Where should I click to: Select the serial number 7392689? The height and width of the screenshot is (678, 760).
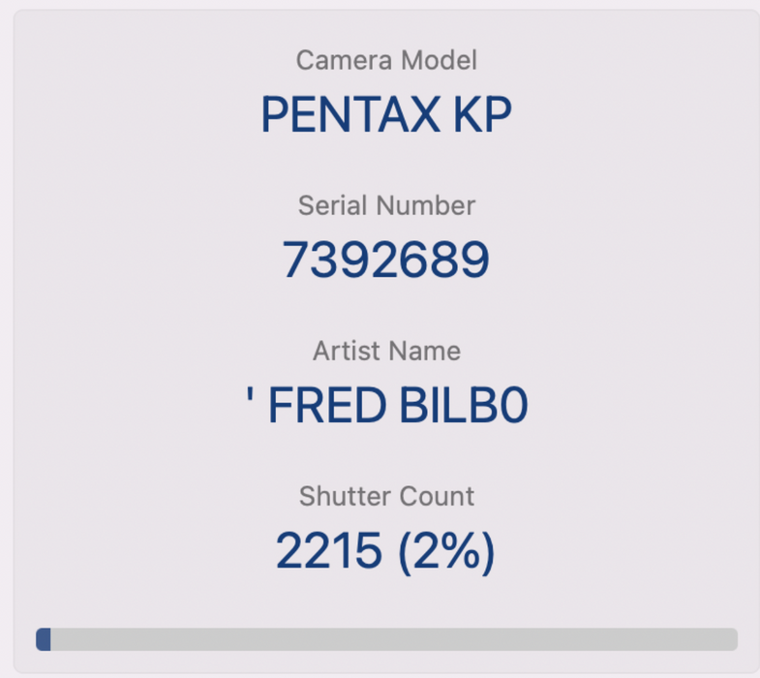click(x=386, y=261)
